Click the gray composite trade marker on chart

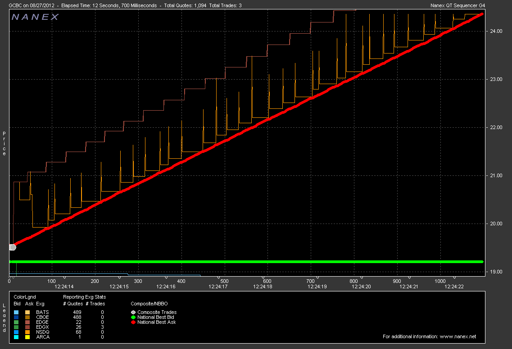pyautogui.click(x=13, y=247)
